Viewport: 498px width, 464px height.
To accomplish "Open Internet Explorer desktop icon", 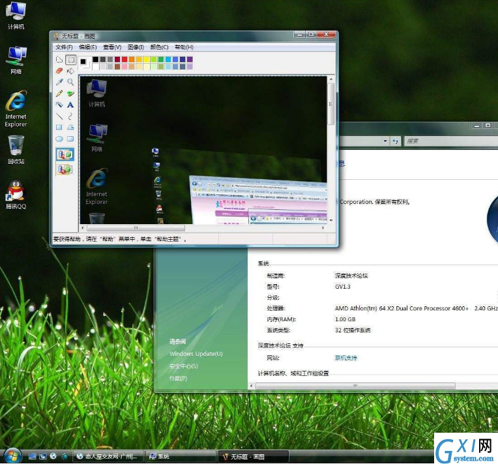I will coord(16,109).
